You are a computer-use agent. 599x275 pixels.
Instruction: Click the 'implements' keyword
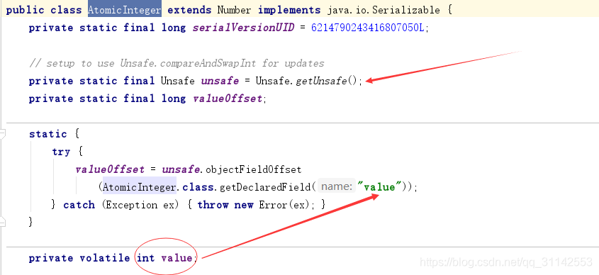289,10
